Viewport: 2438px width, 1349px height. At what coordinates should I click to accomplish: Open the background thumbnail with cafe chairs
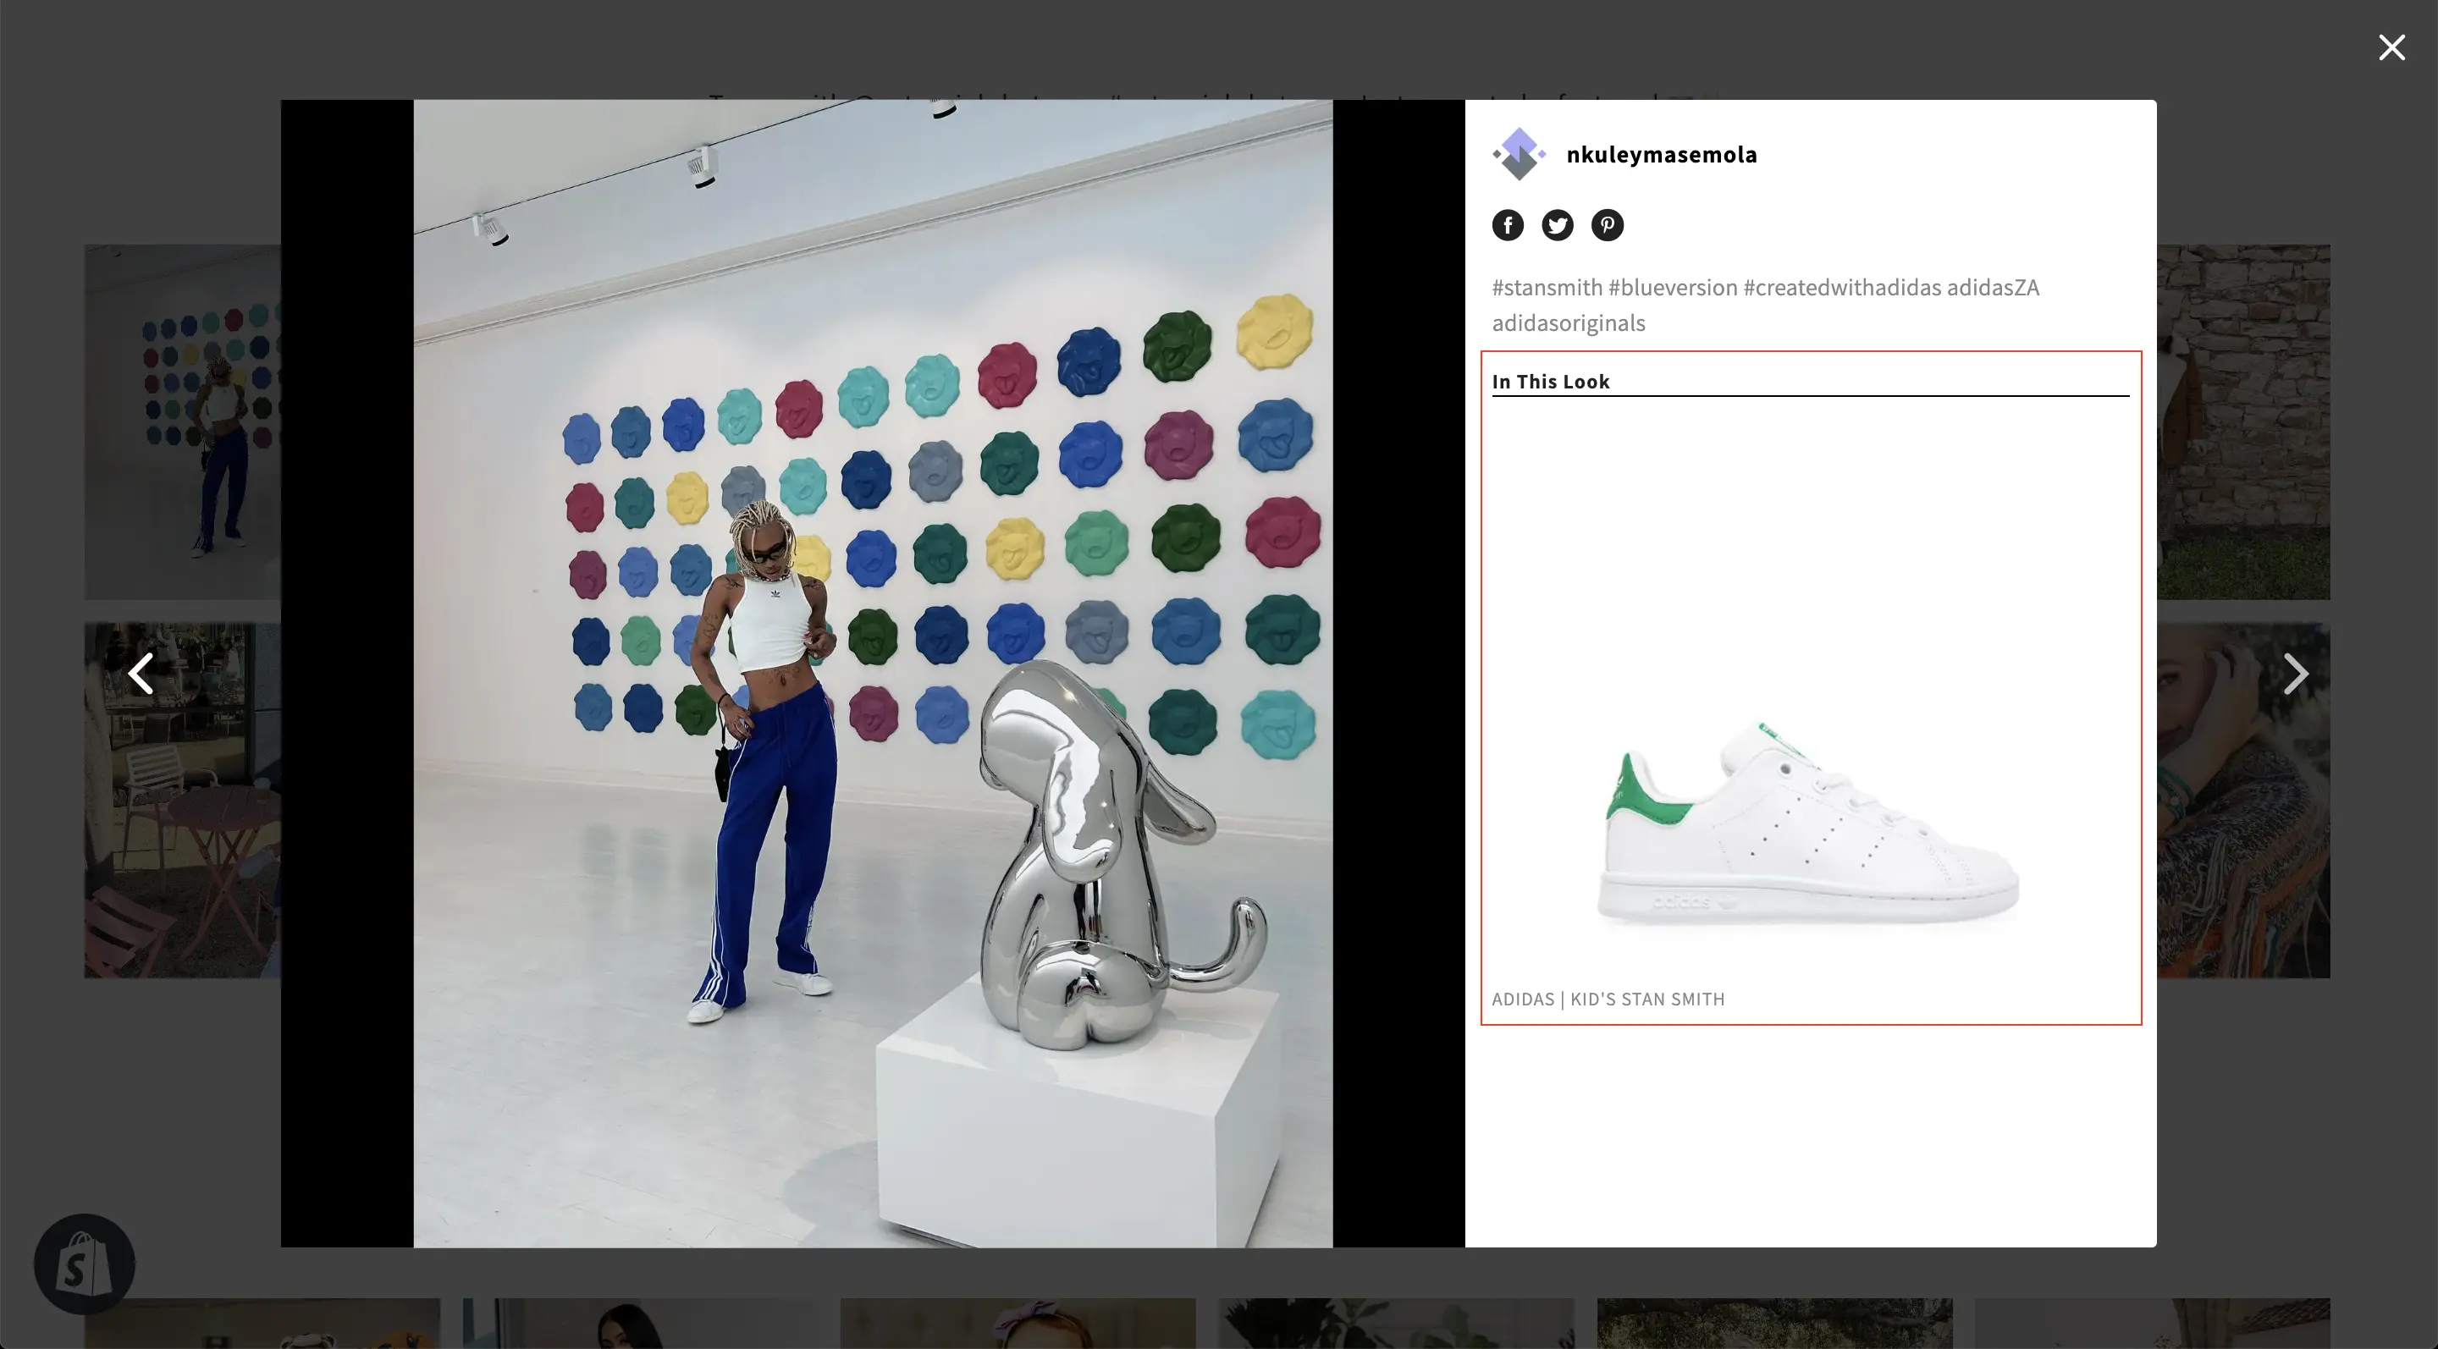coord(183,801)
